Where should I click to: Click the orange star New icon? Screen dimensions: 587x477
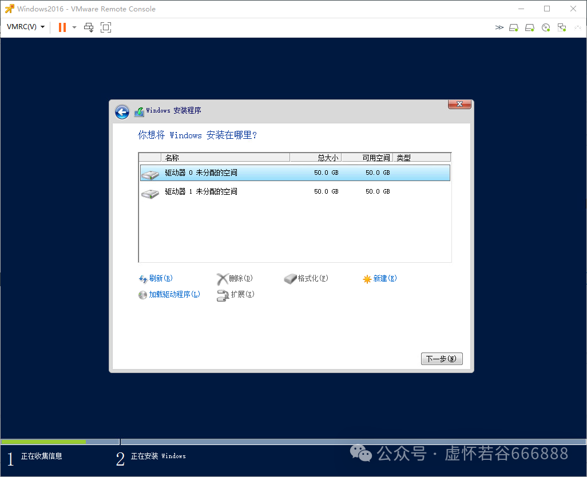click(x=367, y=279)
